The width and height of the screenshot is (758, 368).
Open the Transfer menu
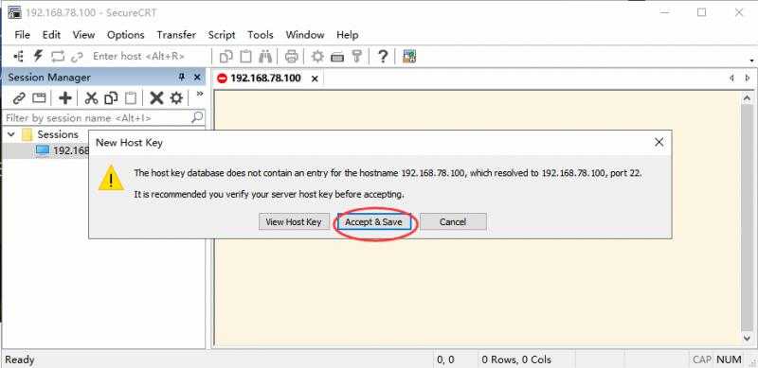(x=176, y=35)
